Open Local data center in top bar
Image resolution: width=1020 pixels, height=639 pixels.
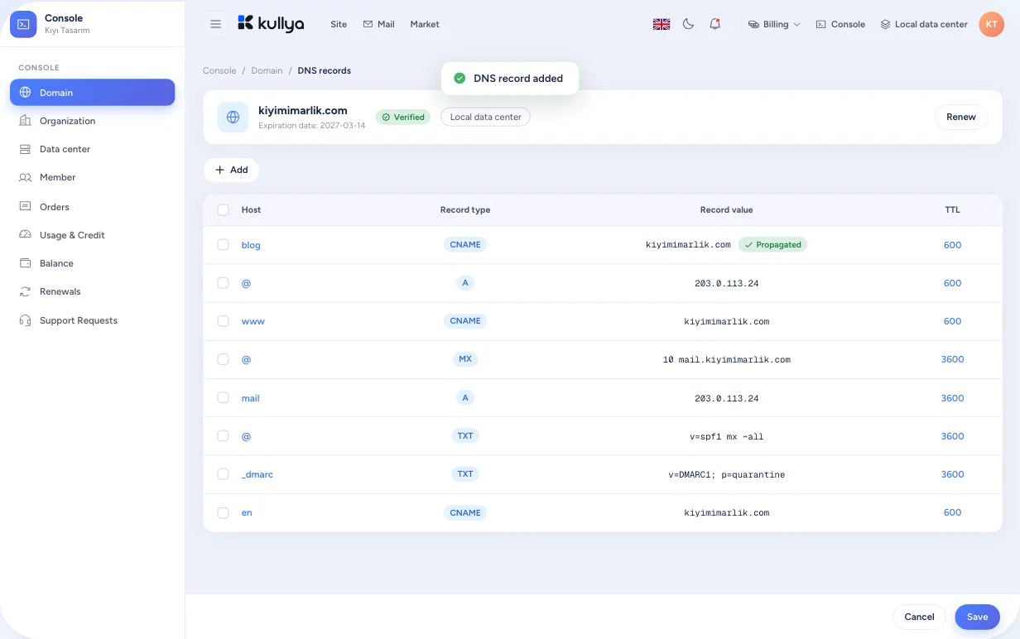coord(924,24)
